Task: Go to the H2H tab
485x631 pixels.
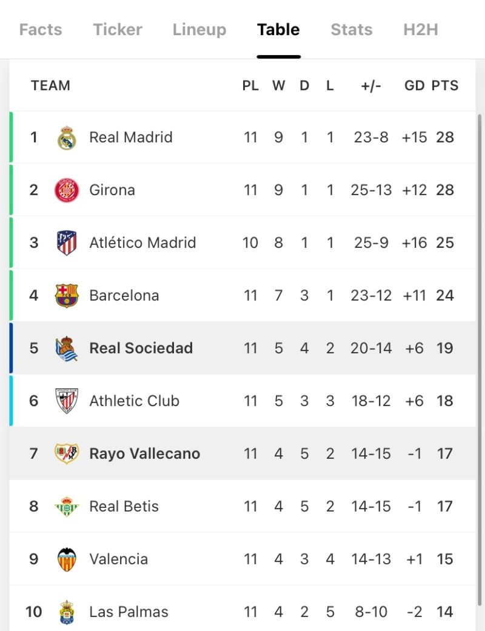Action: click(421, 29)
